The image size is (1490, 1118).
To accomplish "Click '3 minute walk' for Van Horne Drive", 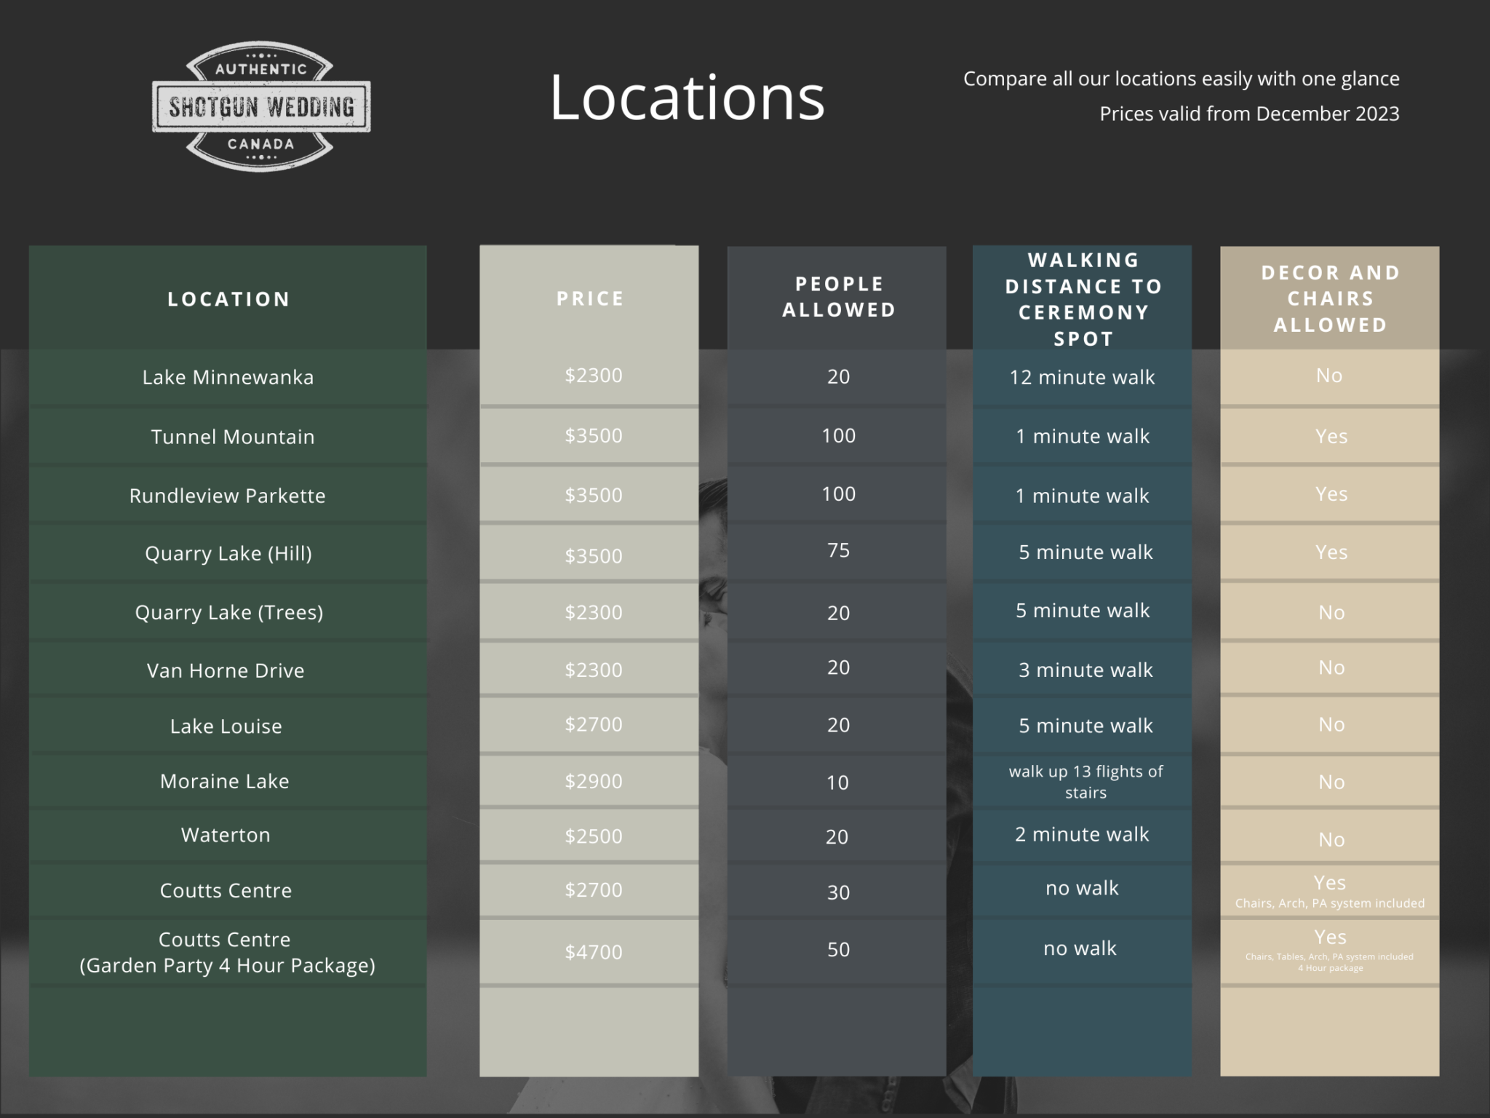I will click(x=1085, y=670).
